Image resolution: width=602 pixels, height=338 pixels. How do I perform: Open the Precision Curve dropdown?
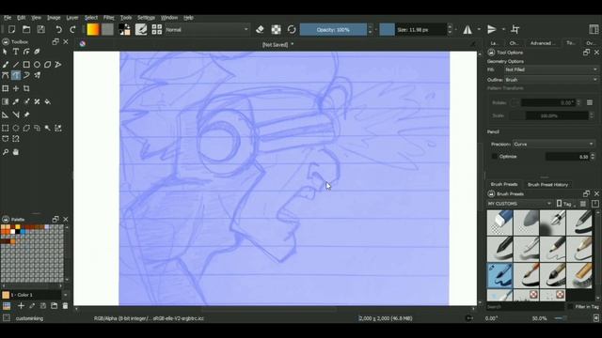[x=554, y=144]
